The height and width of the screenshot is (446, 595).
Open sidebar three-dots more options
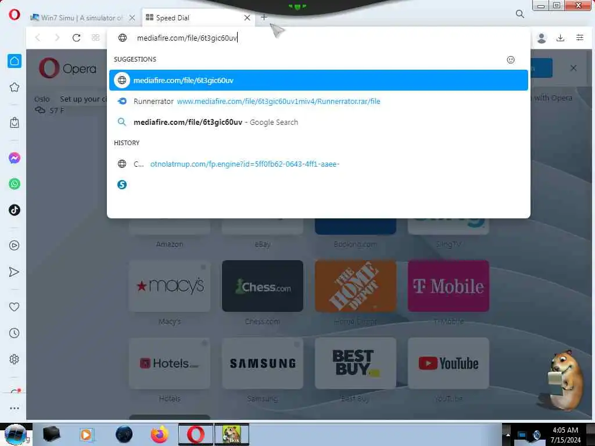pos(15,408)
